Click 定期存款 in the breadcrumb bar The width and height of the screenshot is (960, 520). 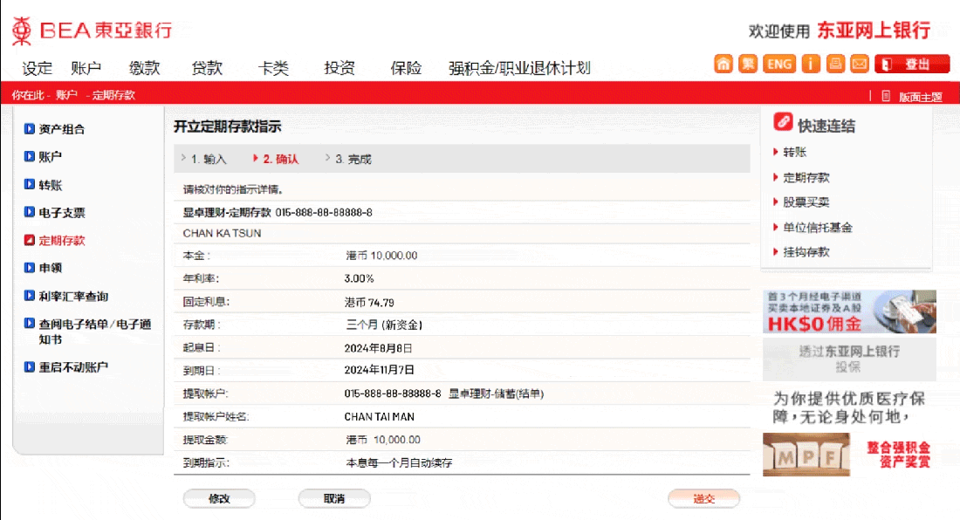pyautogui.click(x=113, y=95)
